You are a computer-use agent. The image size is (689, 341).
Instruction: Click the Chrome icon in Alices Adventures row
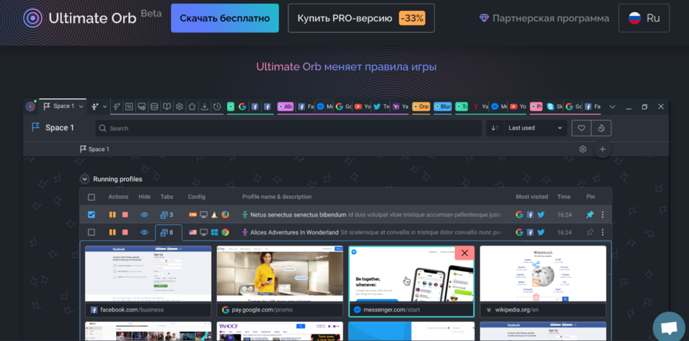[225, 232]
